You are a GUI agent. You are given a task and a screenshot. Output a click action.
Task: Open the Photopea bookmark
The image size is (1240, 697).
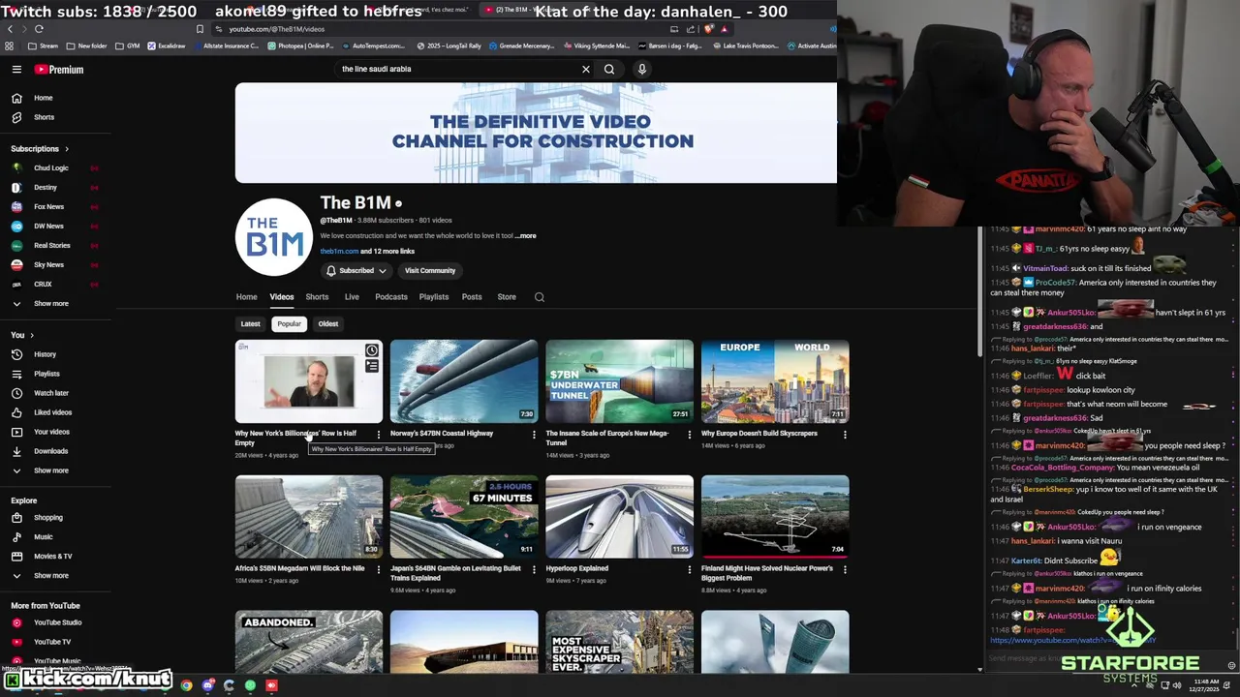[x=302, y=45]
